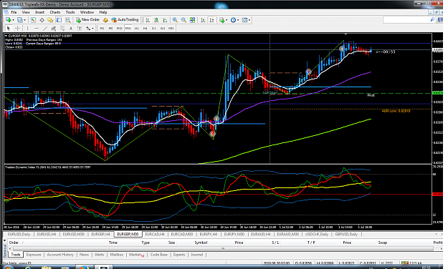This screenshot has height=269, width=448.
Task: Sort by the Profit column header
Action: point(437,243)
